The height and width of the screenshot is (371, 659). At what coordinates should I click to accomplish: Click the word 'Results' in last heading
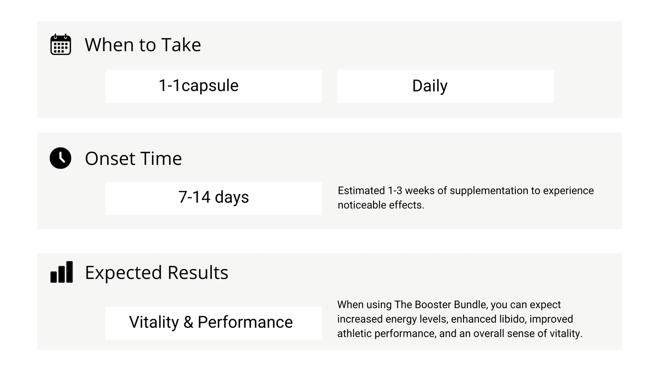pos(198,273)
